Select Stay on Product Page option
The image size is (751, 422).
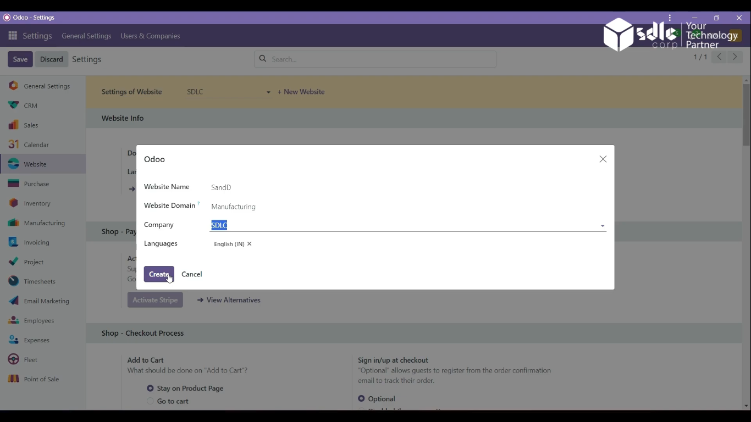pos(150,388)
